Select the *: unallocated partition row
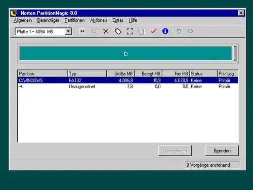Screen dimensions: 253x190 (128, 87)
